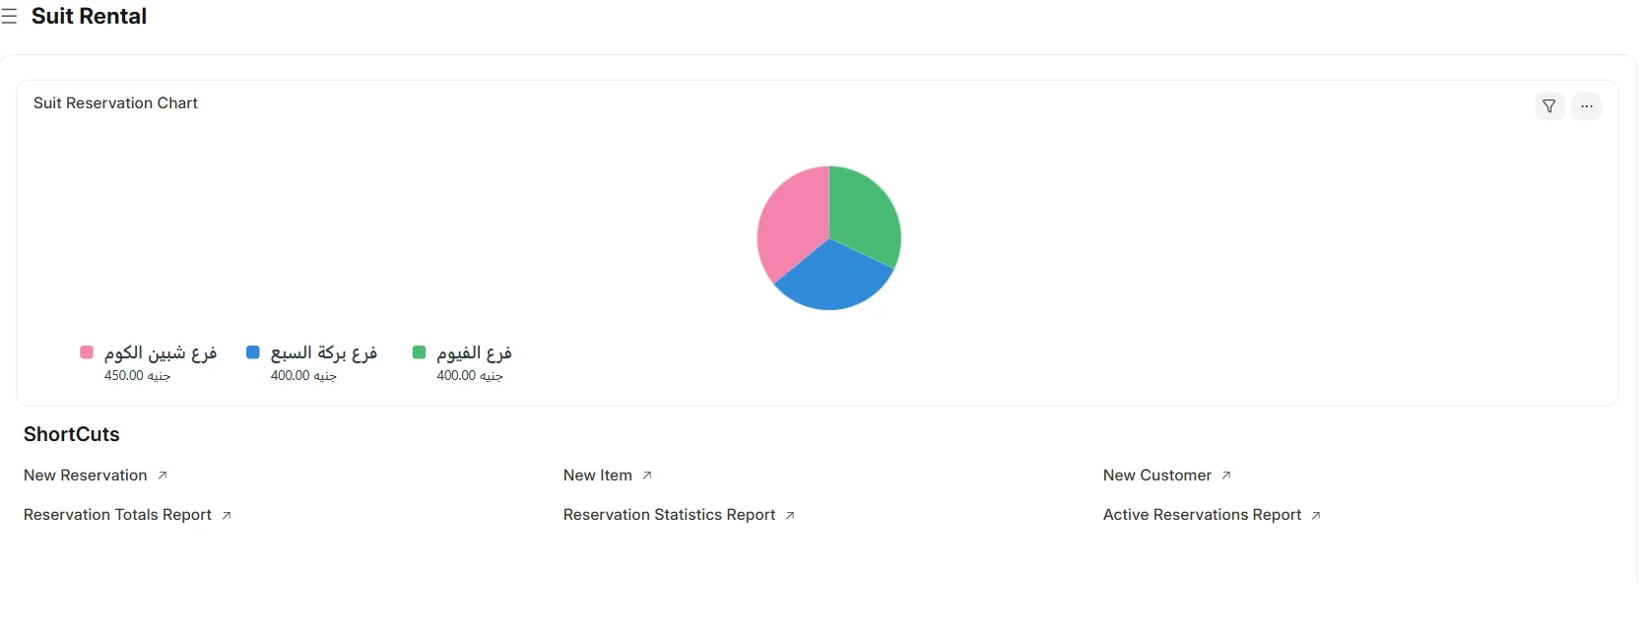Screen dimensions: 1647x638
Task: Click the green legend color swatch
Action: [x=419, y=352]
